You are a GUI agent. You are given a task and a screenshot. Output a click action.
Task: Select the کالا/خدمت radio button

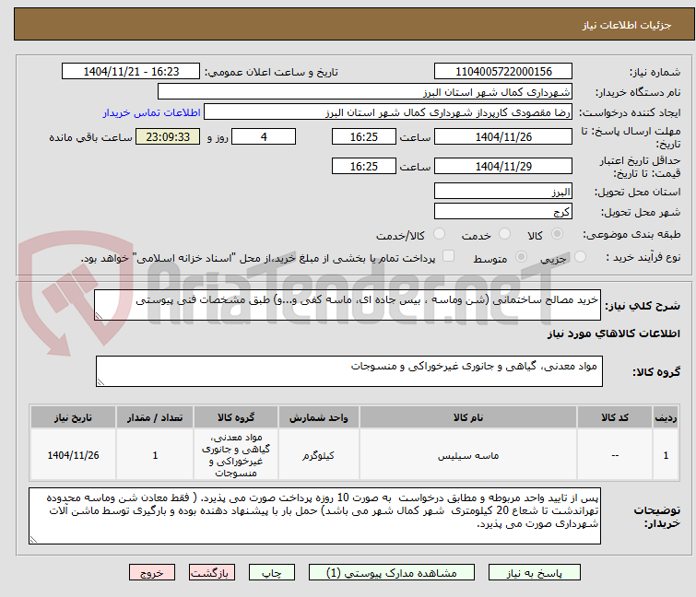click(x=439, y=234)
